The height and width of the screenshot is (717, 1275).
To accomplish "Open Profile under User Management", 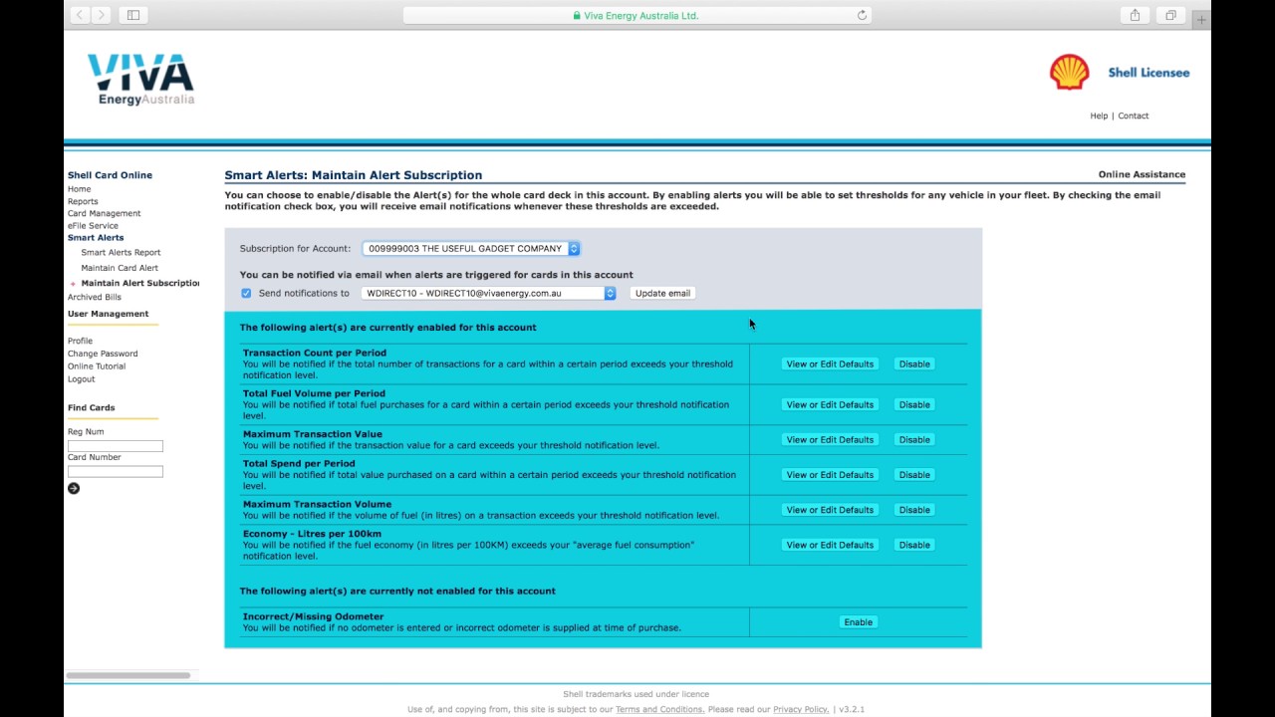I will [x=80, y=341].
